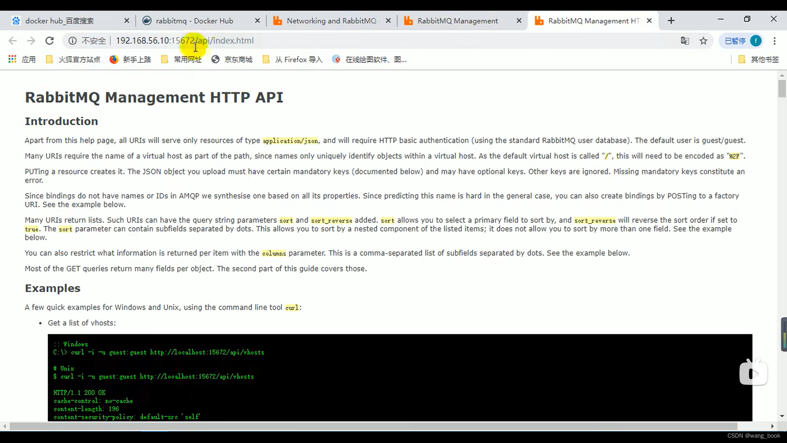Minimize the browser window
Viewport: 787px width, 443px height.
coord(721,19)
